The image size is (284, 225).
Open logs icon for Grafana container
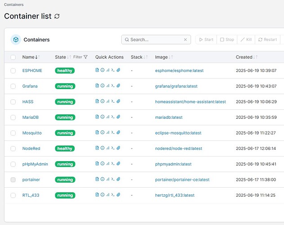[x=97, y=85]
